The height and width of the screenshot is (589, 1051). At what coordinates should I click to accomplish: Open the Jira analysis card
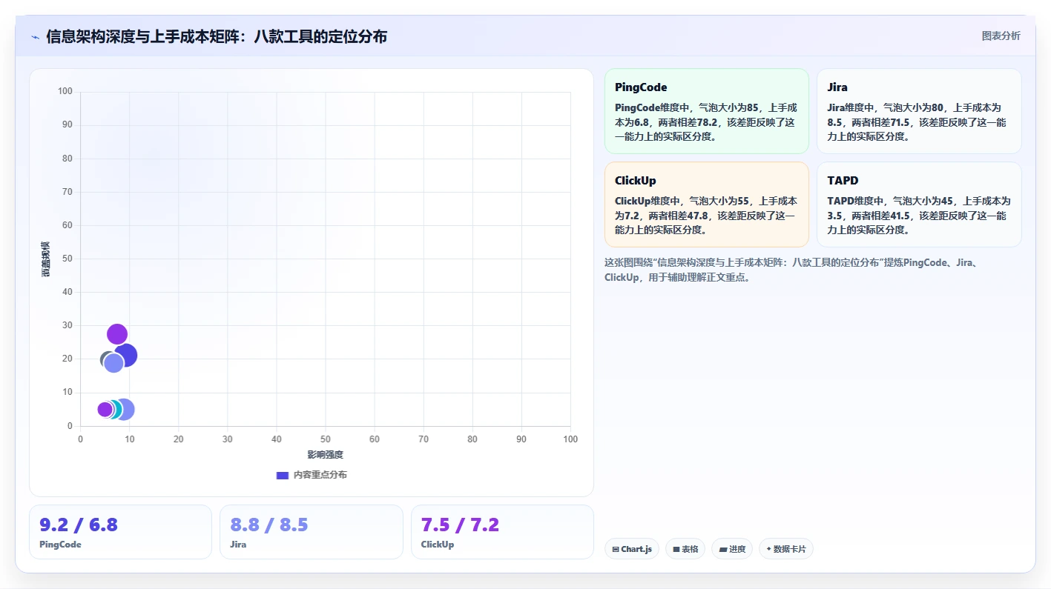pyautogui.click(x=919, y=111)
